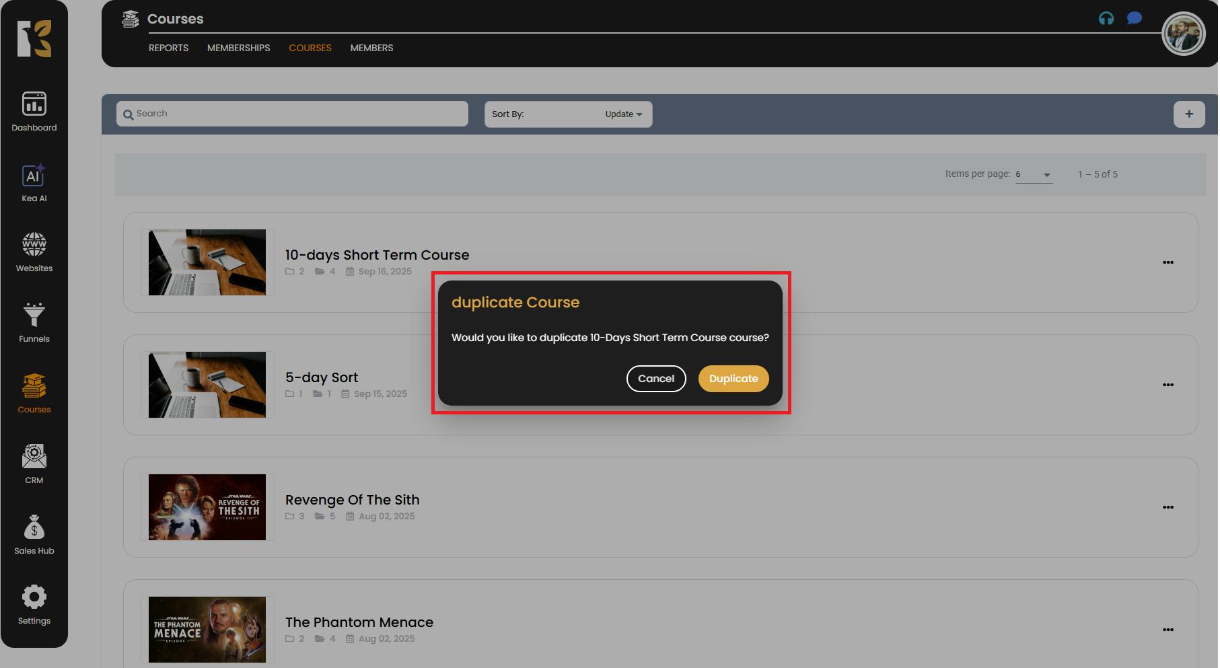Screen dimensions: 1220x668
Task: Switch to the Reports tab
Action: (168, 48)
